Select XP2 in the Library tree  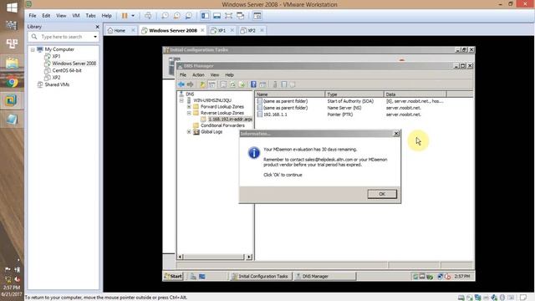point(56,78)
